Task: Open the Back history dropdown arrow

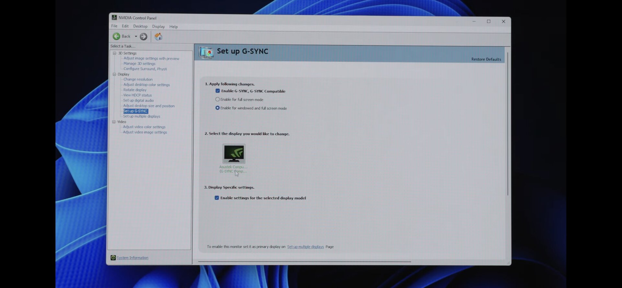Action: [x=136, y=36]
